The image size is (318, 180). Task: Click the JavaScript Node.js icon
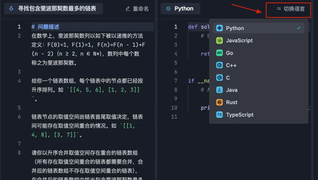pyautogui.click(x=219, y=41)
